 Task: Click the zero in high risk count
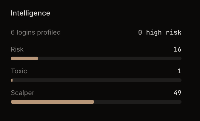140,32
